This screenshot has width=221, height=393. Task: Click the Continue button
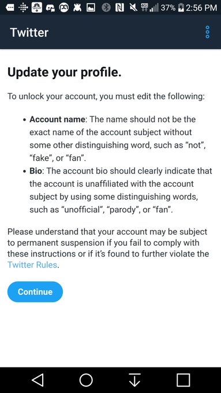point(35,292)
